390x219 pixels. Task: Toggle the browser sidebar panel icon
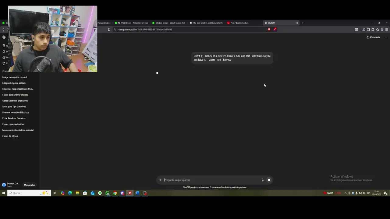point(368,30)
